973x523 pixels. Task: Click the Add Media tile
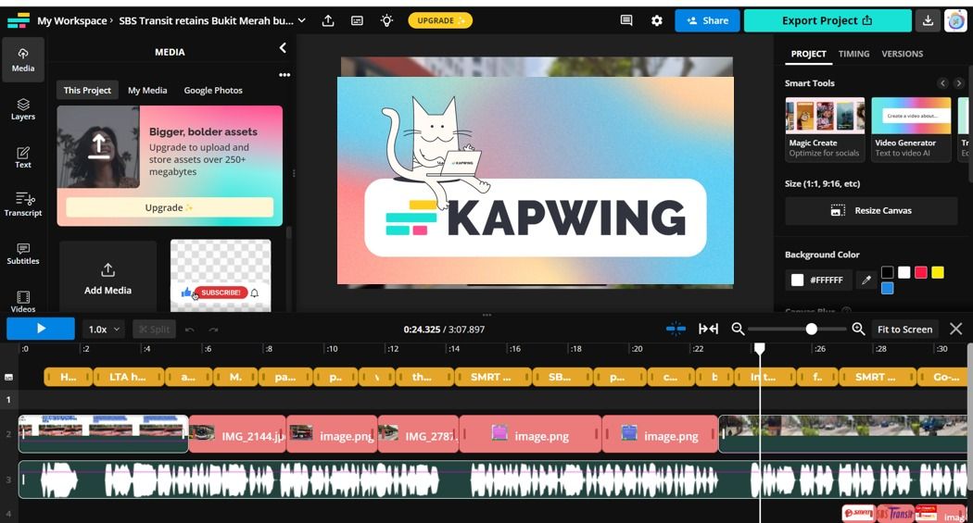[108, 277]
